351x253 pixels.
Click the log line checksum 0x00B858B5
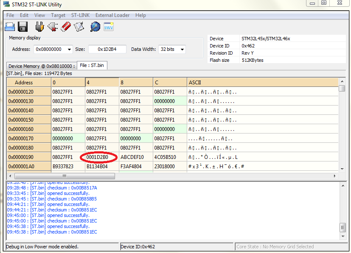(52, 199)
